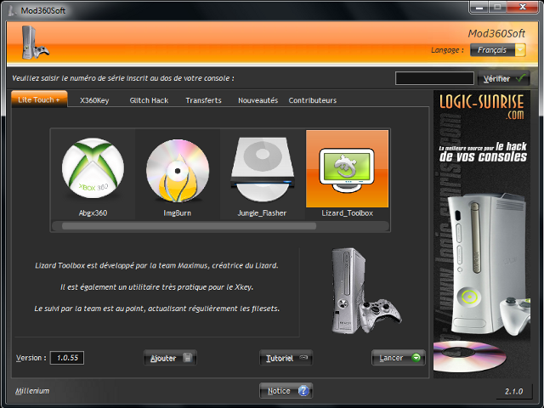Image resolution: width=544 pixels, height=408 pixels.
Task: Click the console serial number input field
Action: click(x=434, y=78)
